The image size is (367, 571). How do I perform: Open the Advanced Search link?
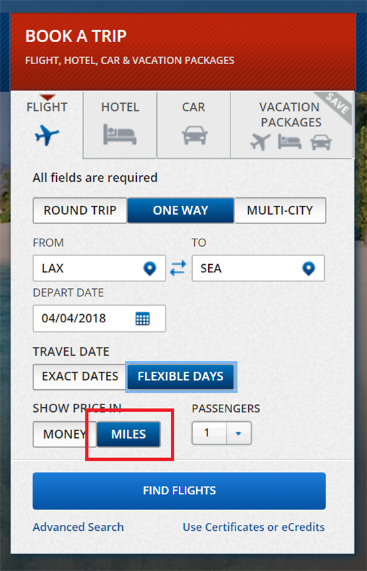point(78,528)
